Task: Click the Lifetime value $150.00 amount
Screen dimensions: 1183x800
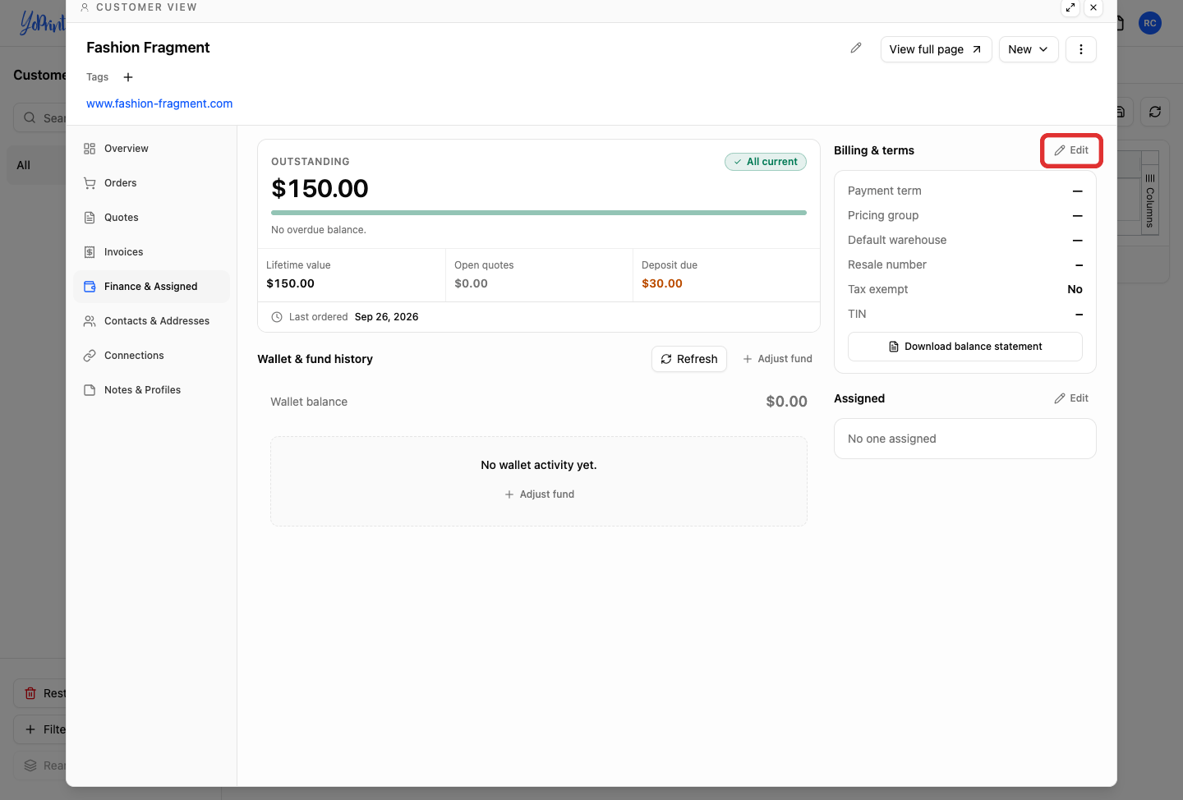Action: (290, 283)
